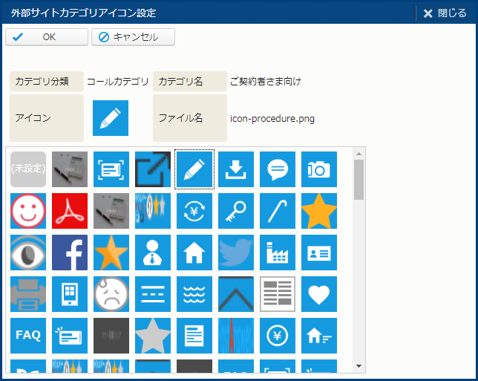Select the FAQ icon
The image size is (478, 381).
28,336
